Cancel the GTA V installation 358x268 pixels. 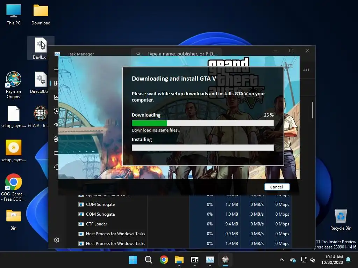pos(277,187)
